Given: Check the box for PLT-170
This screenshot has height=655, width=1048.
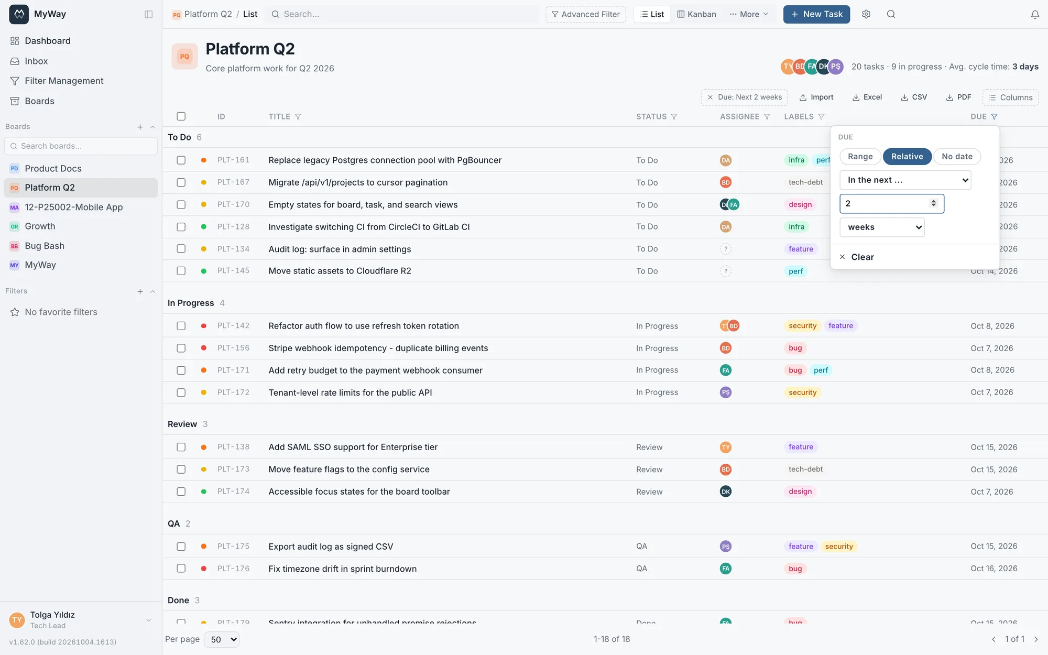Looking at the screenshot, I should (x=181, y=205).
